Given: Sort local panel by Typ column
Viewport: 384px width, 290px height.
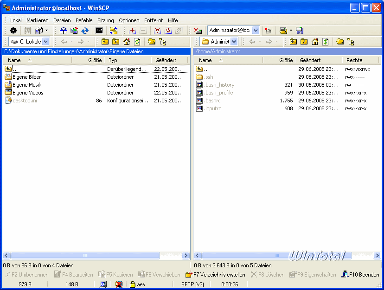Looking at the screenshot, I should (128, 60).
